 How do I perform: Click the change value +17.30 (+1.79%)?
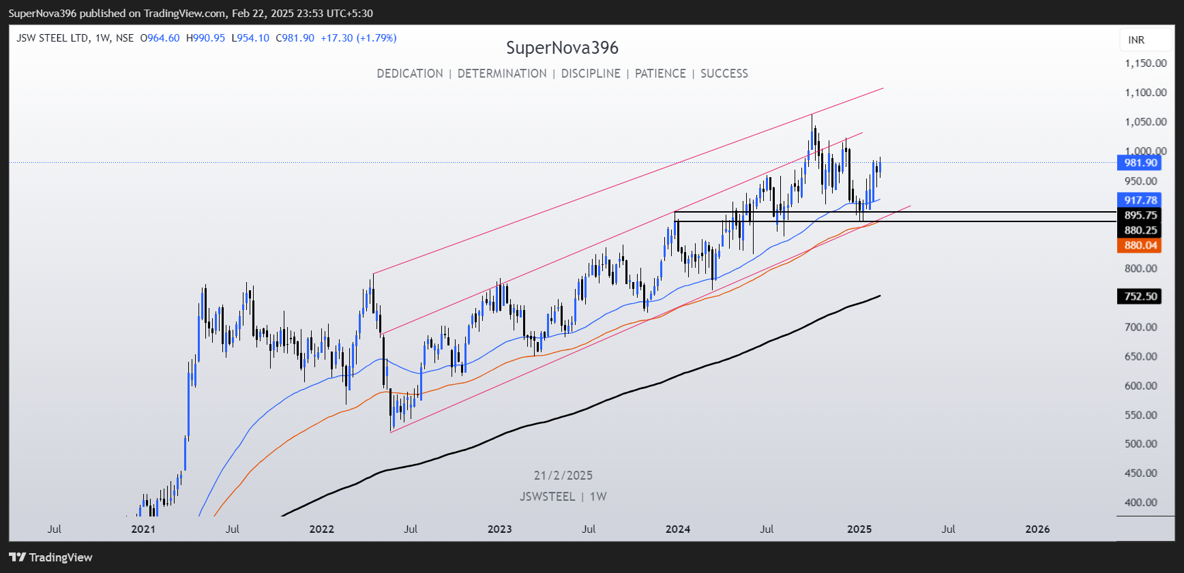coord(359,38)
